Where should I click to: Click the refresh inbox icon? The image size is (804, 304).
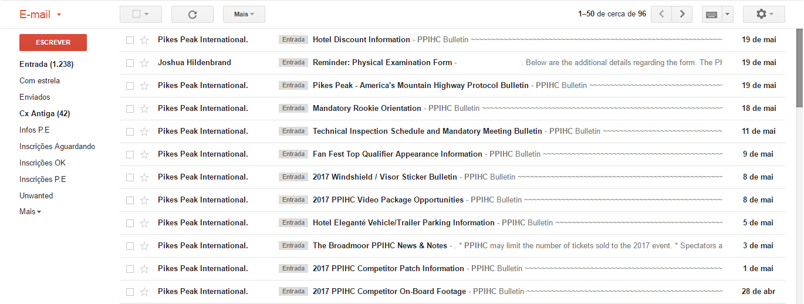[x=192, y=14]
